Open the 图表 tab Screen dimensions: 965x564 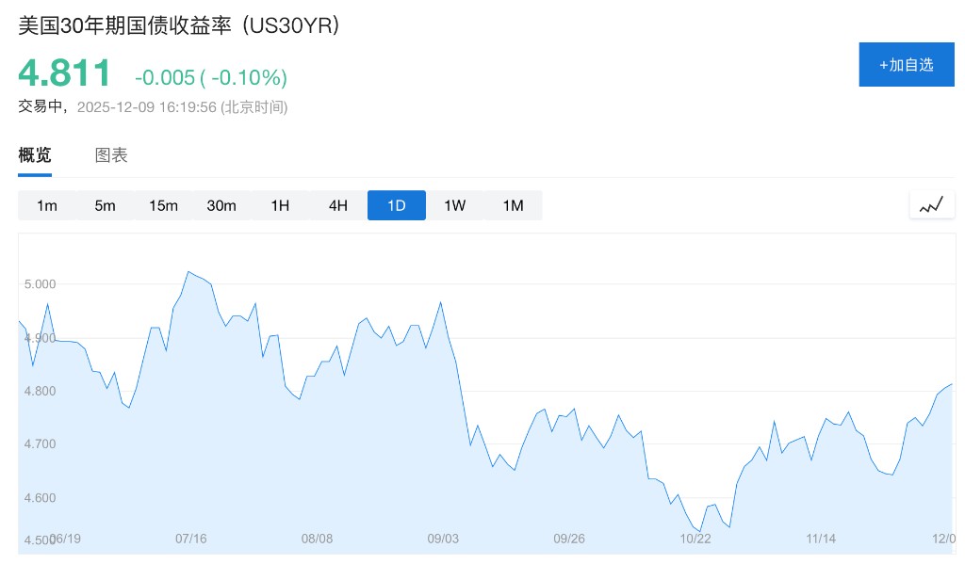coord(111,155)
